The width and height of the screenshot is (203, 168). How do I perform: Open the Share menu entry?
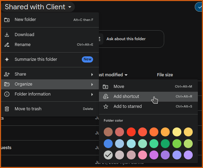(x=50, y=74)
